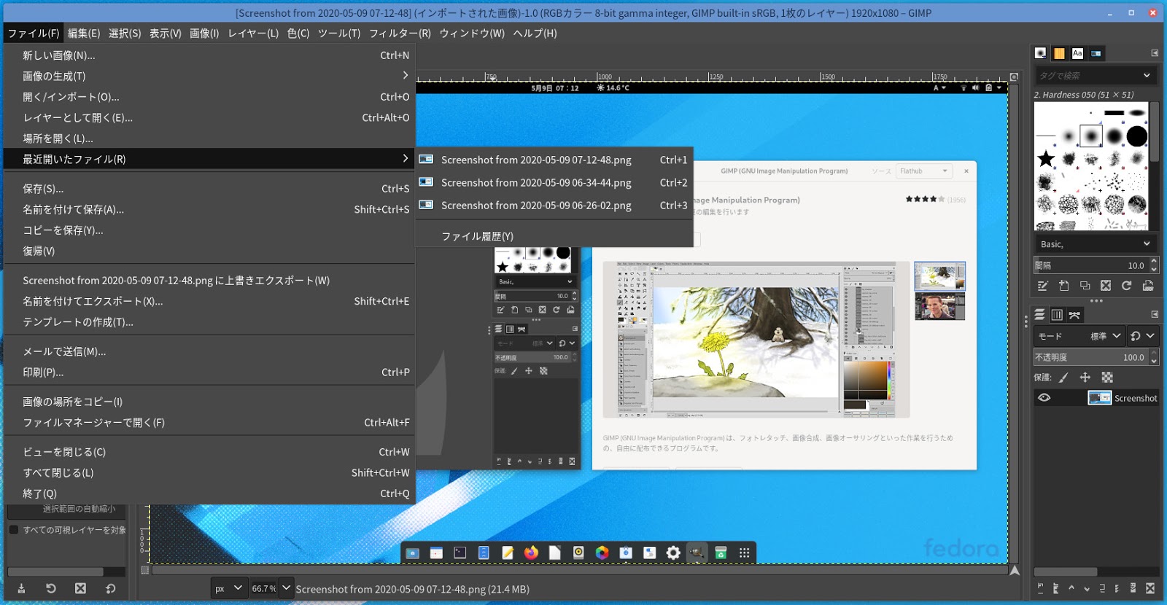This screenshot has width=1167, height=605.
Task: Switch to the Paths tab icon
Action: (x=1074, y=315)
